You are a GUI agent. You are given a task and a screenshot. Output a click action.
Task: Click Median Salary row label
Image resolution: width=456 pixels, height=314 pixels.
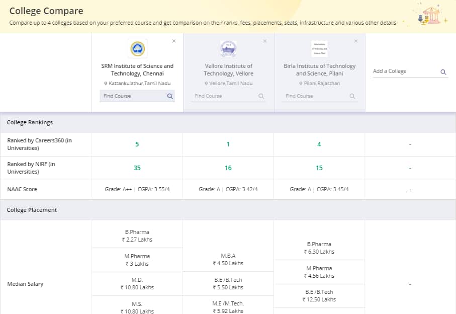[25, 284]
